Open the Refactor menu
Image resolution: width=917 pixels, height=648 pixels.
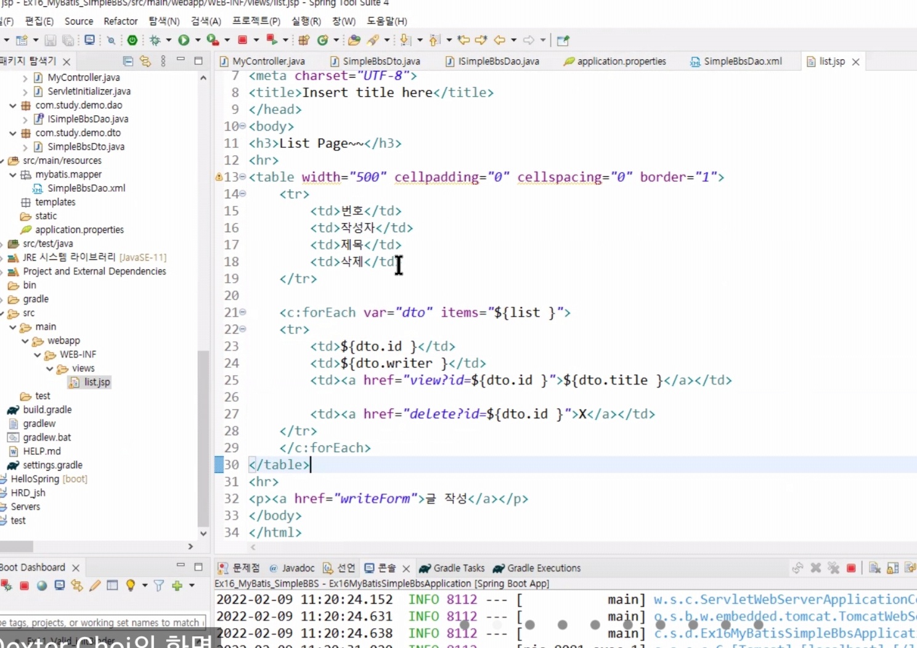121,21
